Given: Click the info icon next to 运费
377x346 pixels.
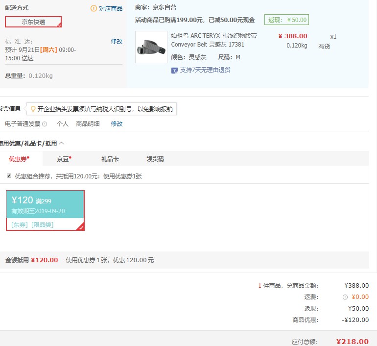Looking at the screenshot, I should pos(345,297).
